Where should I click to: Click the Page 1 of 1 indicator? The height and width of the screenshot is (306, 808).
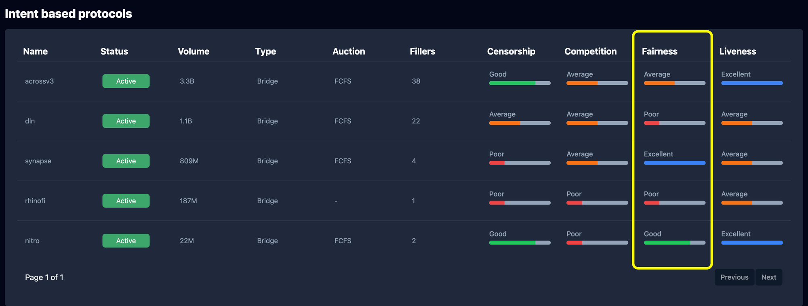[44, 277]
